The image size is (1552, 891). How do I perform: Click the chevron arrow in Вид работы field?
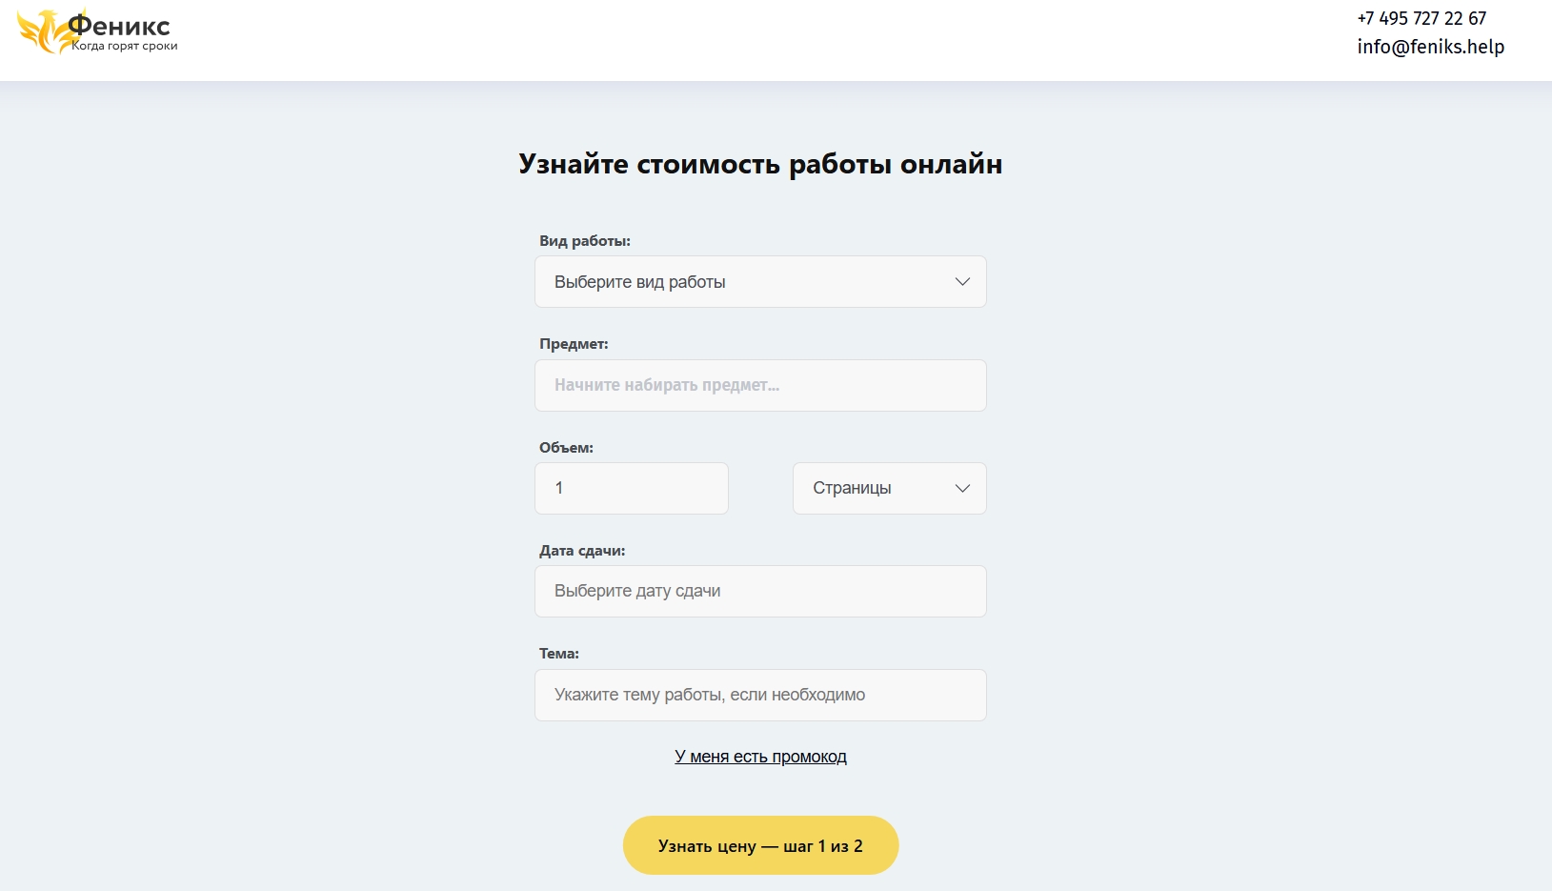962,282
